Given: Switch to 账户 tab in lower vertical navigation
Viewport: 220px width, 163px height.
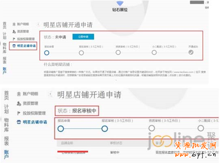Looking at the screenshot, I should pos(6,154).
